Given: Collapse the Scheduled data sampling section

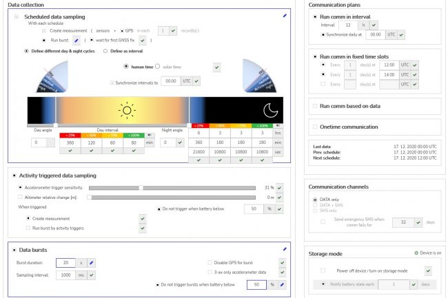Looking at the screenshot, I should point(17,15).
